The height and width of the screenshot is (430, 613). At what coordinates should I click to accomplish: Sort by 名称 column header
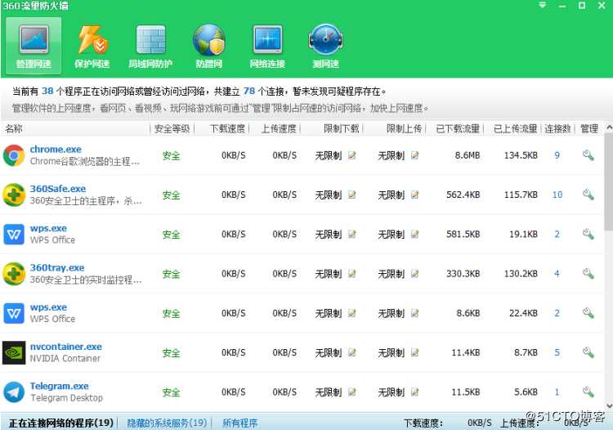[14, 128]
